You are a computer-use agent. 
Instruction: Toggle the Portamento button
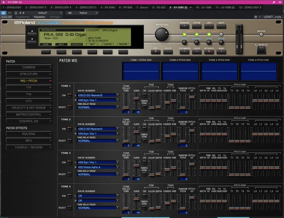tap(184, 52)
